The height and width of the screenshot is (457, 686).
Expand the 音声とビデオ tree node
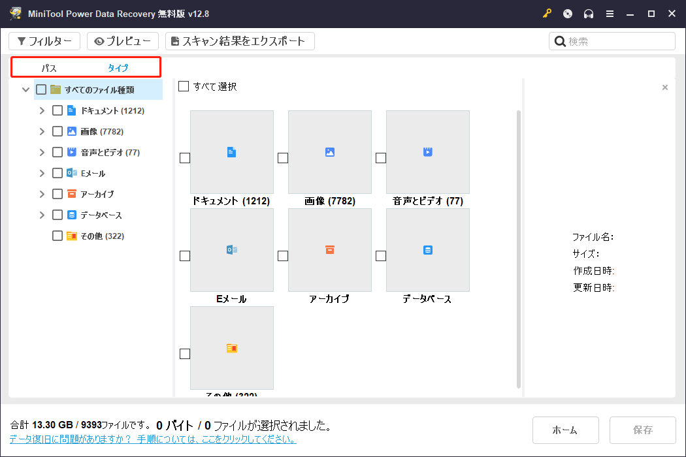coord(41,151)
